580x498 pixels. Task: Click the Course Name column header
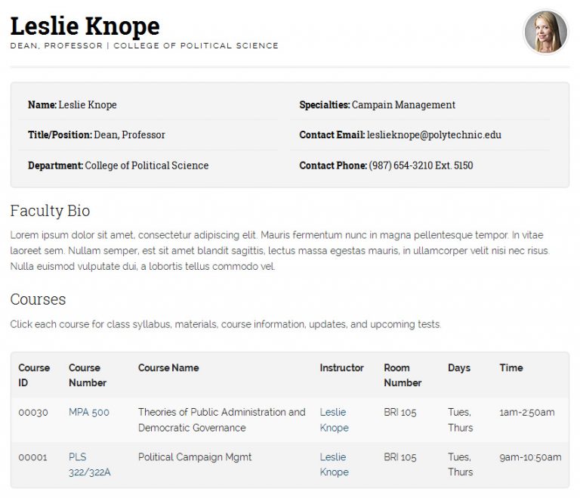coord(168,368)
